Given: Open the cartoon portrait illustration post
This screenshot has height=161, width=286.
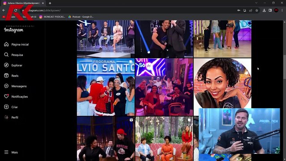Looking at the screenshot, I should (x=222, y=83).
